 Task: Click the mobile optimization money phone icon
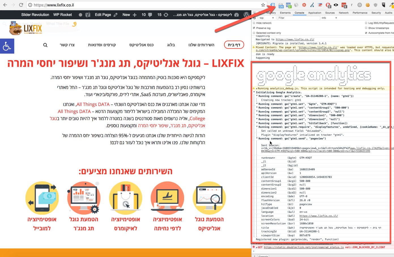tap(42, 198)
